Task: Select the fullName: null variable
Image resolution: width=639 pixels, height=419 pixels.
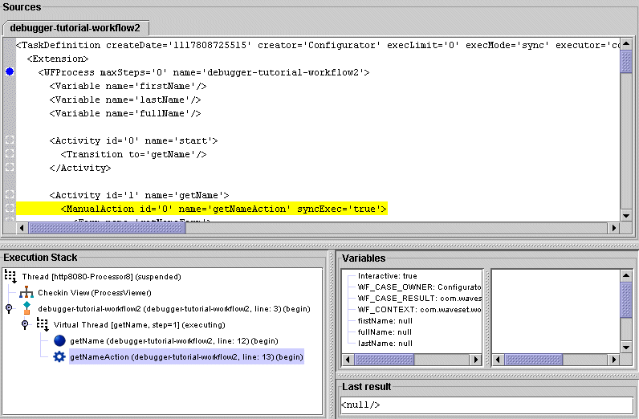Action: [385, 332]
